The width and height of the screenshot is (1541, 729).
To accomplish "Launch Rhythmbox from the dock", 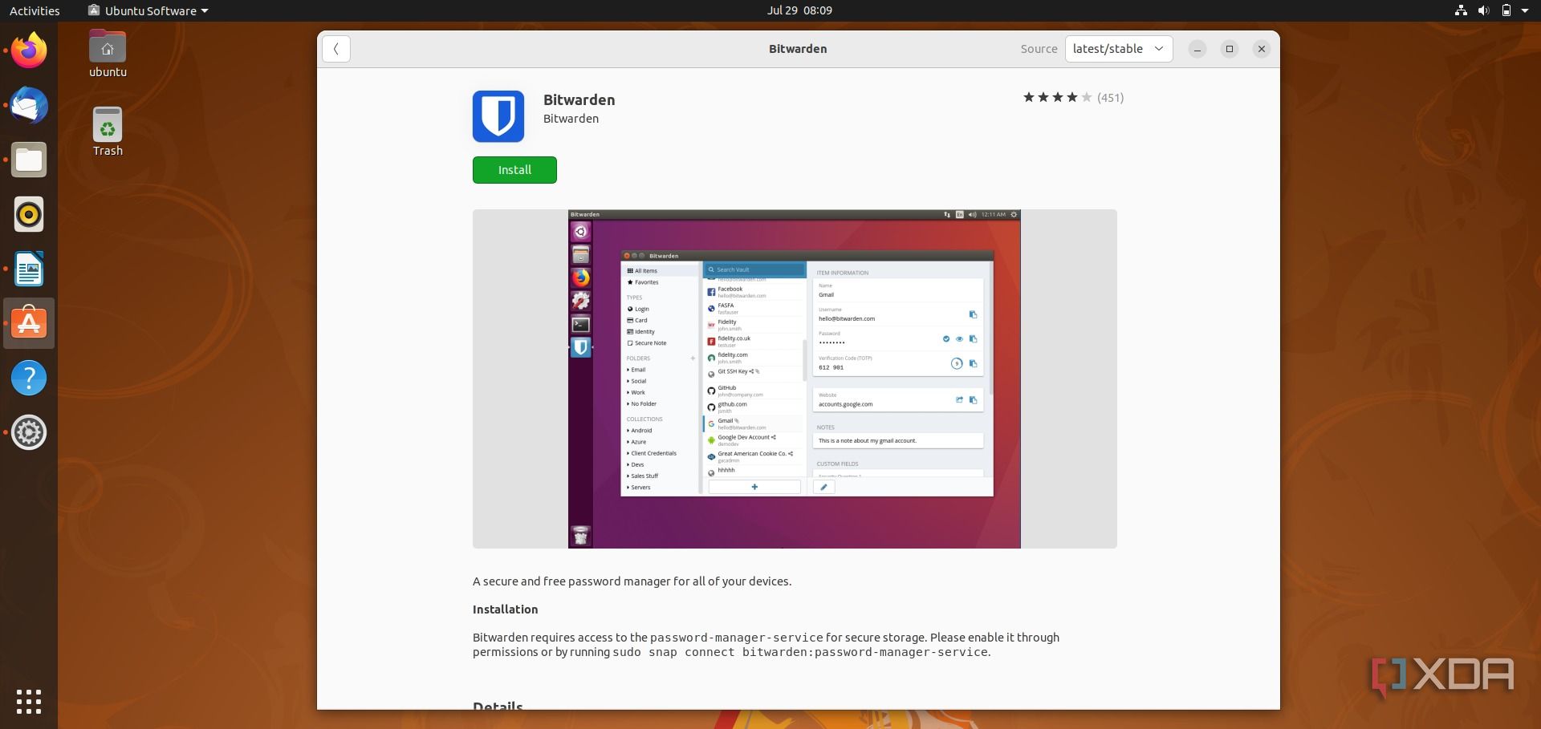I will pyautogui.click(x=29, y=214).
